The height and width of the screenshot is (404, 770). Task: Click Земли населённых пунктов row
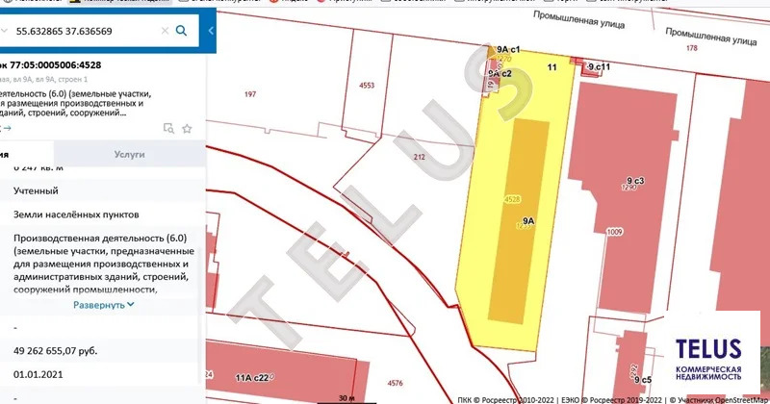(76, 215)
